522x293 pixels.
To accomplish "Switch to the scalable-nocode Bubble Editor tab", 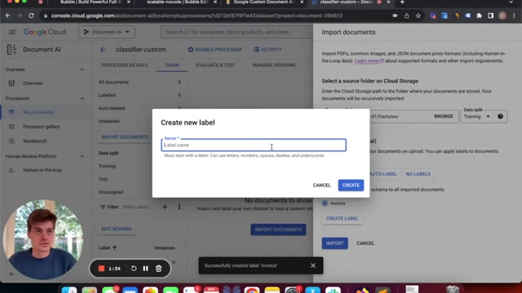I will coord(178,2).
